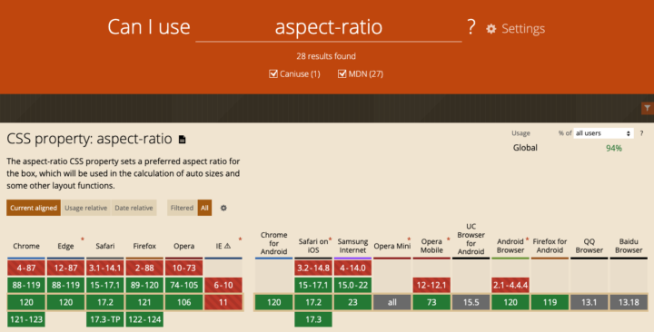Viewport: 654px width, 332px height.
Task: Click the question mark after the search field
Action: pyautogui.click(x=471, y=27)
